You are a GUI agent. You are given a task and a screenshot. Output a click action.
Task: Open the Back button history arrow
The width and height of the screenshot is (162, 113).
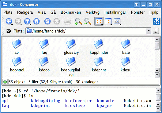(12, 25)
